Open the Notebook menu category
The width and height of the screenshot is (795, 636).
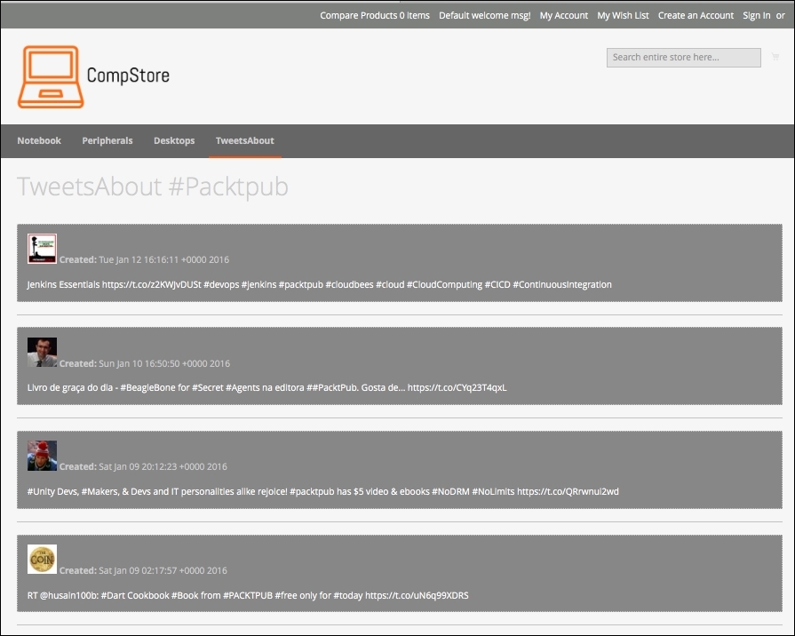point(39,140)
